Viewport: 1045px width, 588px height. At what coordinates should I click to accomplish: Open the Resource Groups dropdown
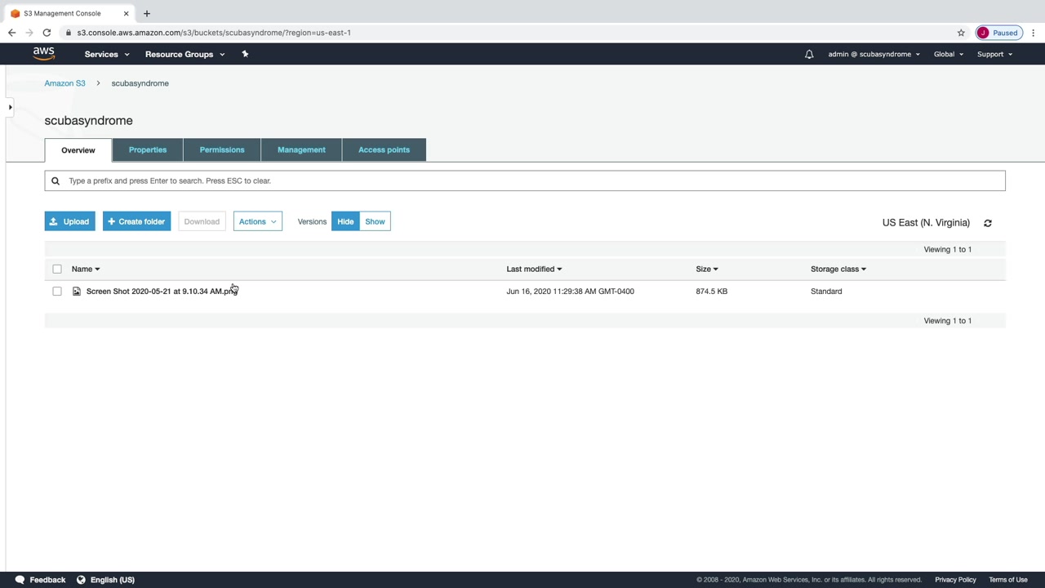pyautogui.click(x=185, y=54)
